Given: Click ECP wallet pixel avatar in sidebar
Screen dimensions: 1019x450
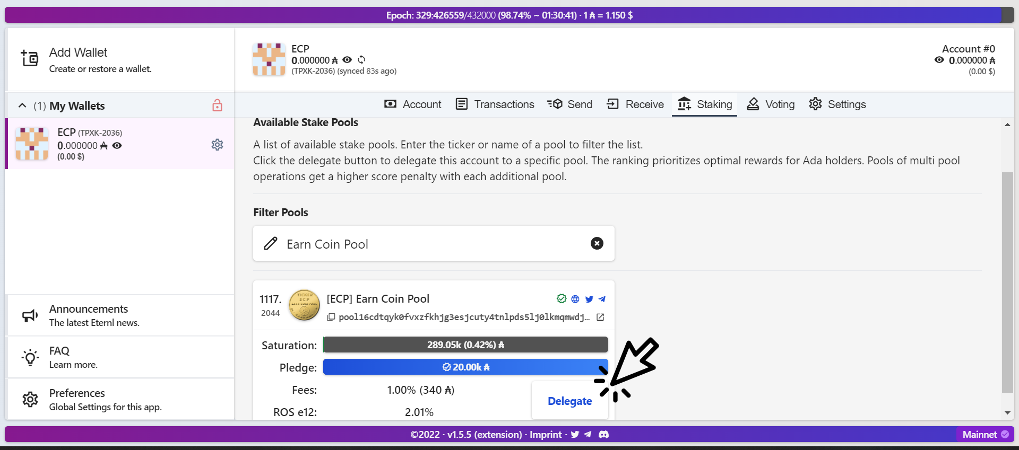Looking at the screenshot, I should tap(32, 144).
